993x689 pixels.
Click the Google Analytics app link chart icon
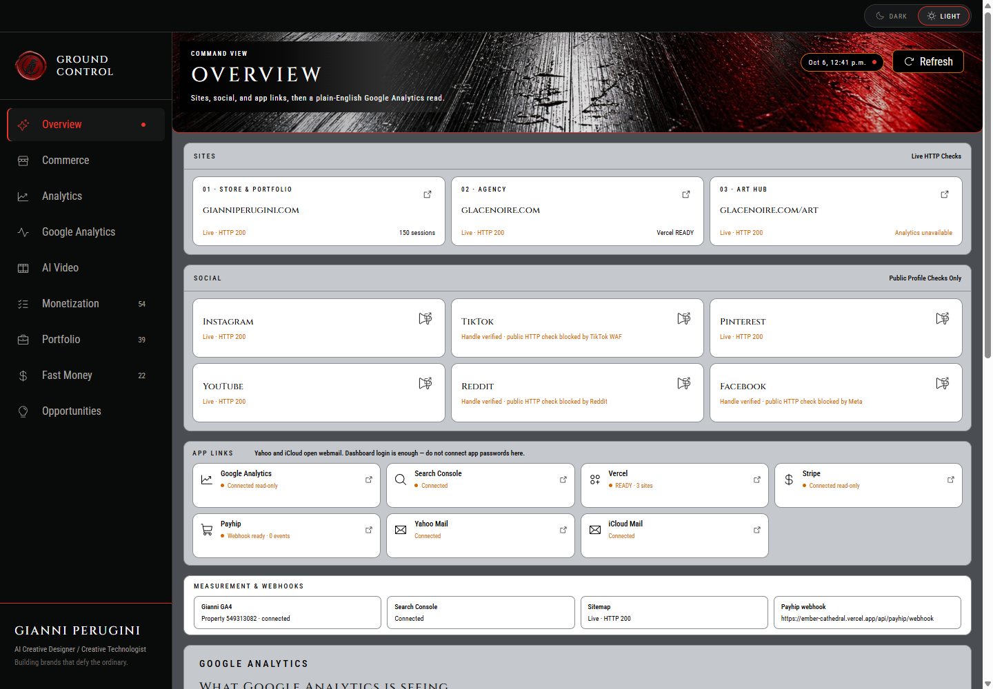point(207,480)
